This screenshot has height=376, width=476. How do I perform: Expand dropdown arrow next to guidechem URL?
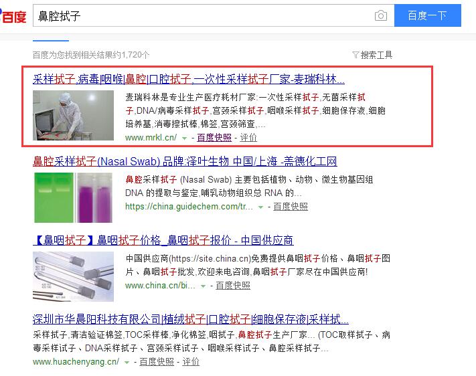(260, 207)
